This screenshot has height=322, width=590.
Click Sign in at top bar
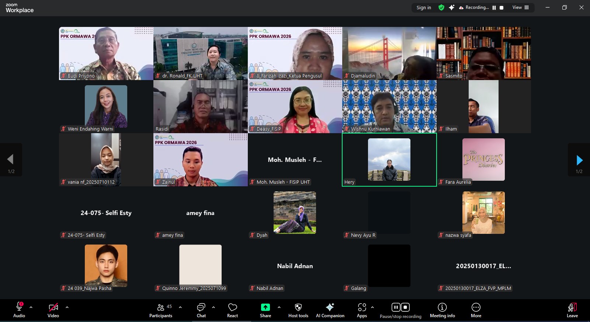coord(424,7)
